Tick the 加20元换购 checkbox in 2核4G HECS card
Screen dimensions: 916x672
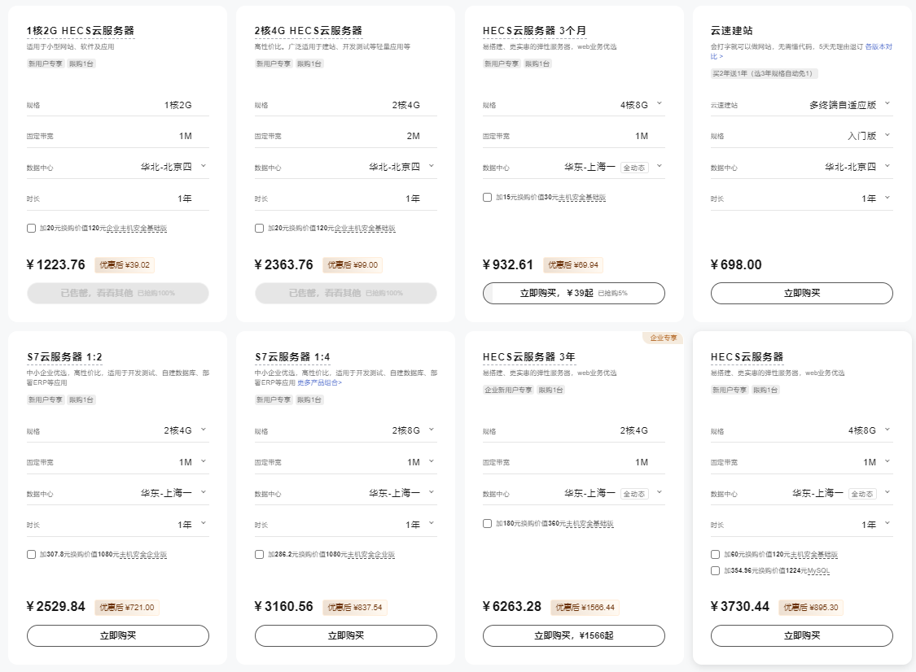(x=260, y=229)
